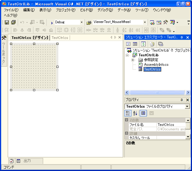Open the ファイル(F) menu
The image size is (192, 171).
11,10
